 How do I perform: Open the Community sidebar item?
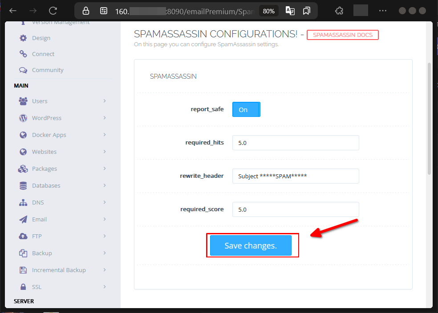[48, 70]
